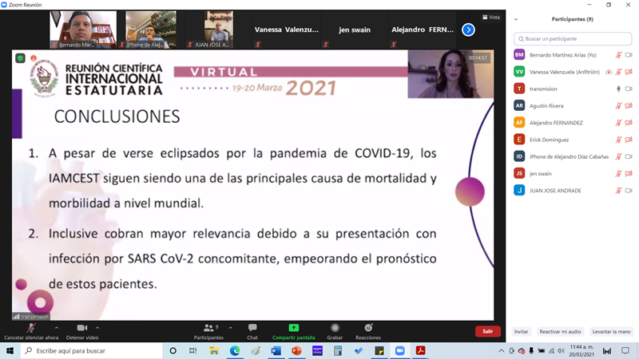Select JUAN JOSE ANDRADE in participant list
The width and height of the screenshot is (639, 359).
573,191
